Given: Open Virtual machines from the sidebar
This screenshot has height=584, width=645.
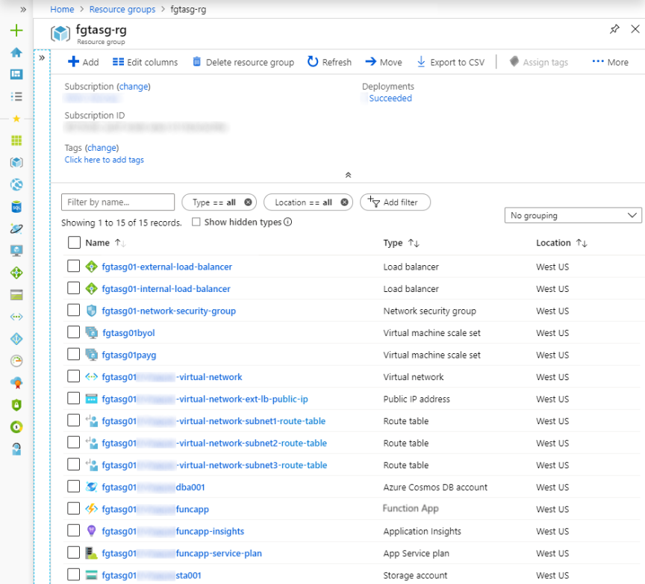Looking at the screenshot, I should (15, 250).
